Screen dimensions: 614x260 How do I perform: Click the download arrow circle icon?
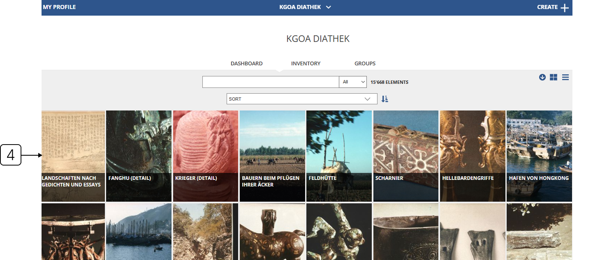click(x=542, y=77)
